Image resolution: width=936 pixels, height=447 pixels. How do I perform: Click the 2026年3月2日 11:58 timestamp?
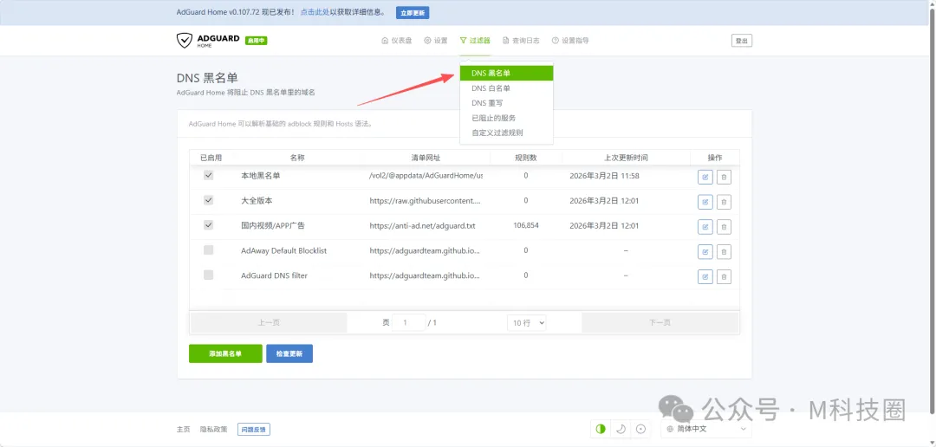pyautogui.click(x=605, y=176)
